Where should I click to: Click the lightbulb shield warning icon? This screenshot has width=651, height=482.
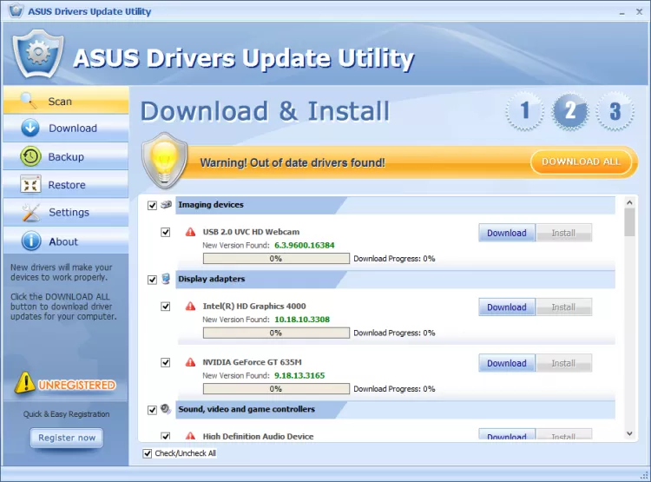click(x=164, y=161)
